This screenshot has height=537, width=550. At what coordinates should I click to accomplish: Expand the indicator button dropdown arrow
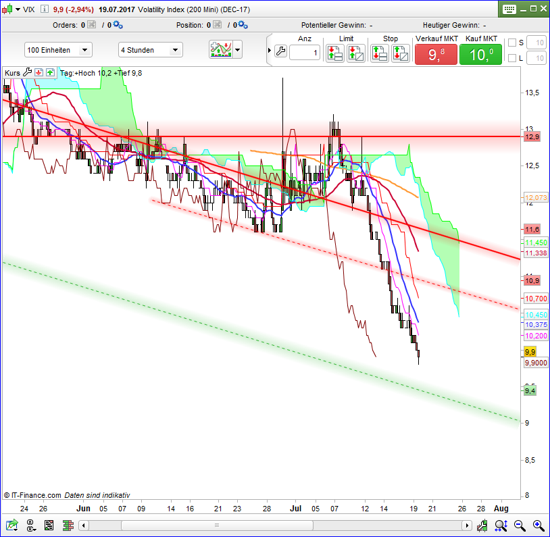coord(238,50)
